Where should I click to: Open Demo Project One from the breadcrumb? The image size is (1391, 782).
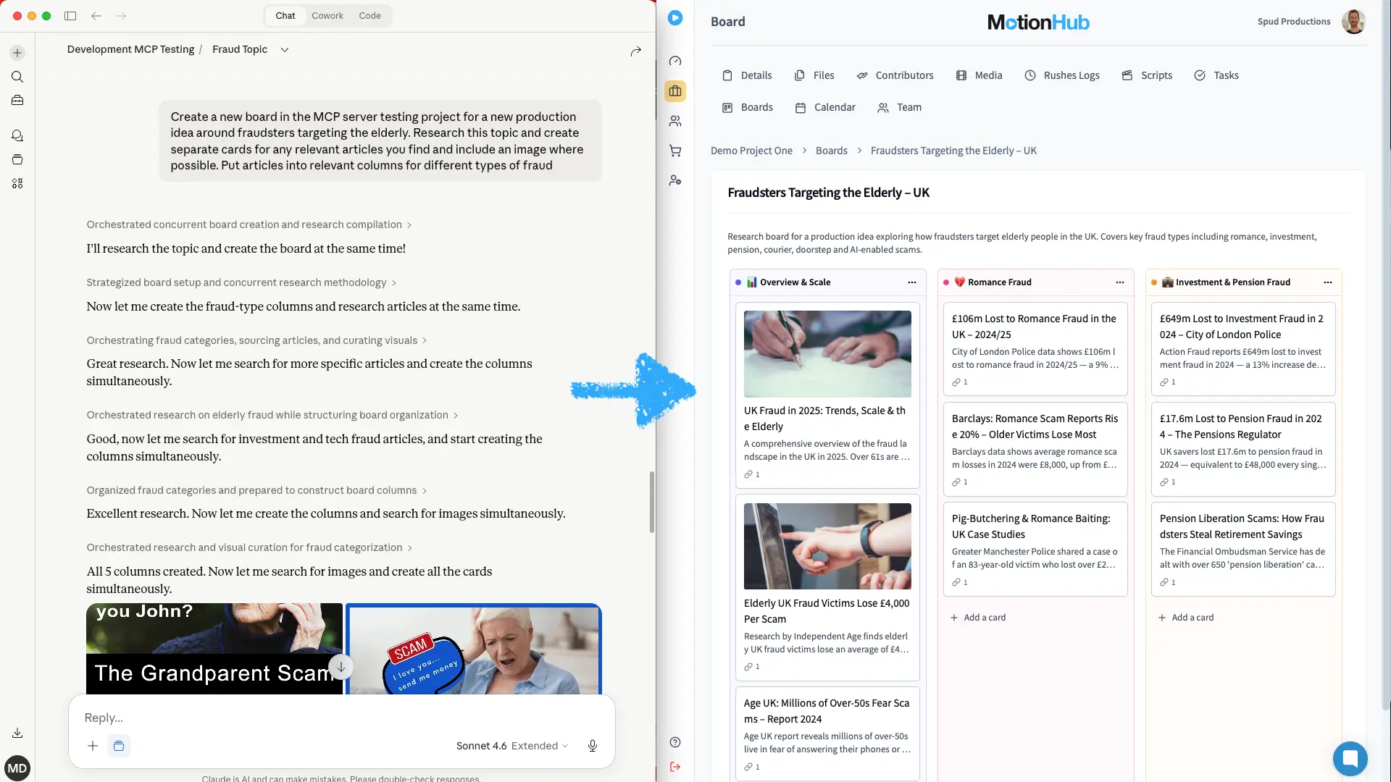click(x=751, y=151)
